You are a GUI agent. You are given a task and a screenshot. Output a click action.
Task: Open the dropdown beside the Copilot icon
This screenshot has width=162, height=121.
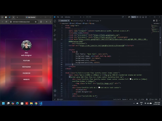click(x=126, y=17)
